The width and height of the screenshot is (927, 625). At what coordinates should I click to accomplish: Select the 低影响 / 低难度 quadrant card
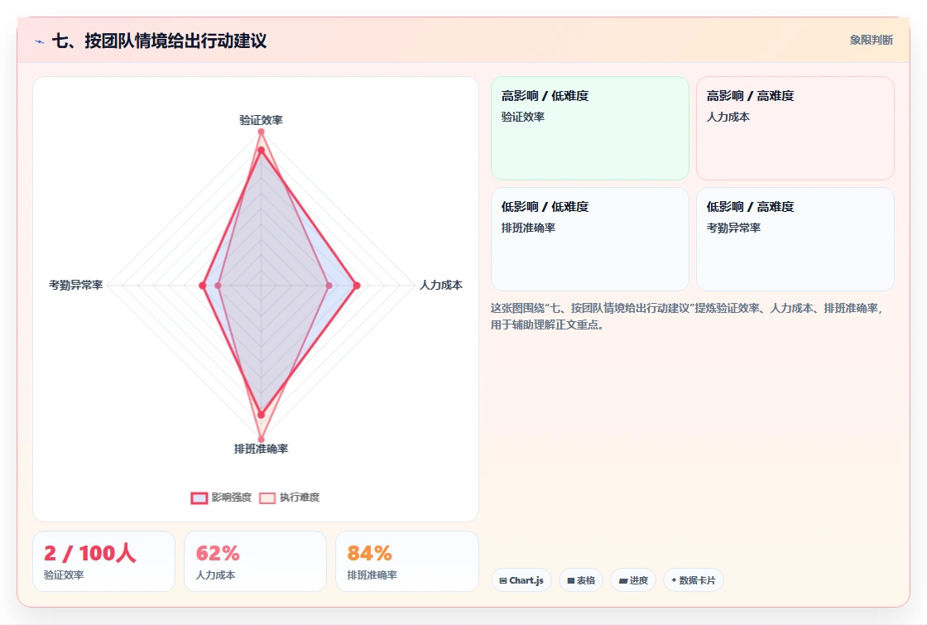tap(590, 239)
